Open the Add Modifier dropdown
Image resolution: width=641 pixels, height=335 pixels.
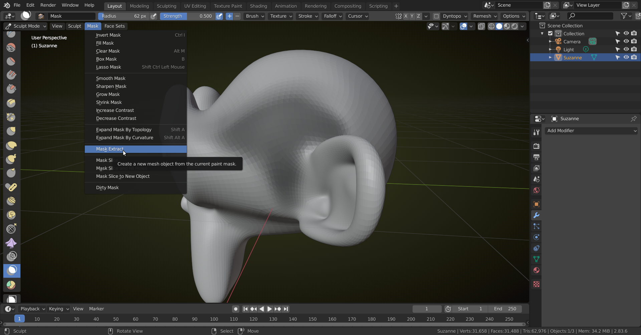tap(591, 131)
